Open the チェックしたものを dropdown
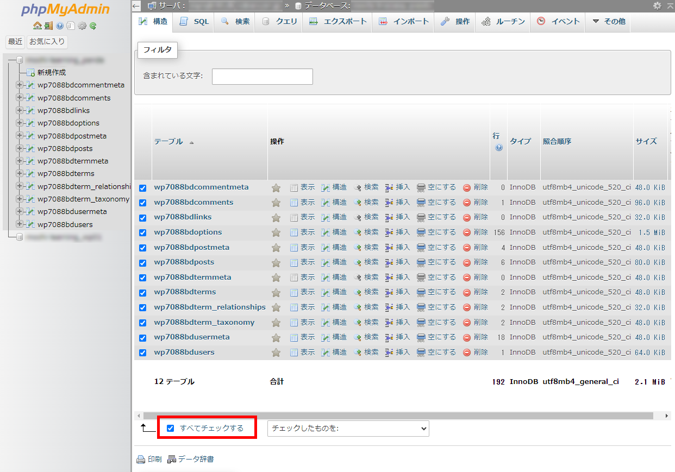This screenshot has width=675, height=472. (348, 428)
